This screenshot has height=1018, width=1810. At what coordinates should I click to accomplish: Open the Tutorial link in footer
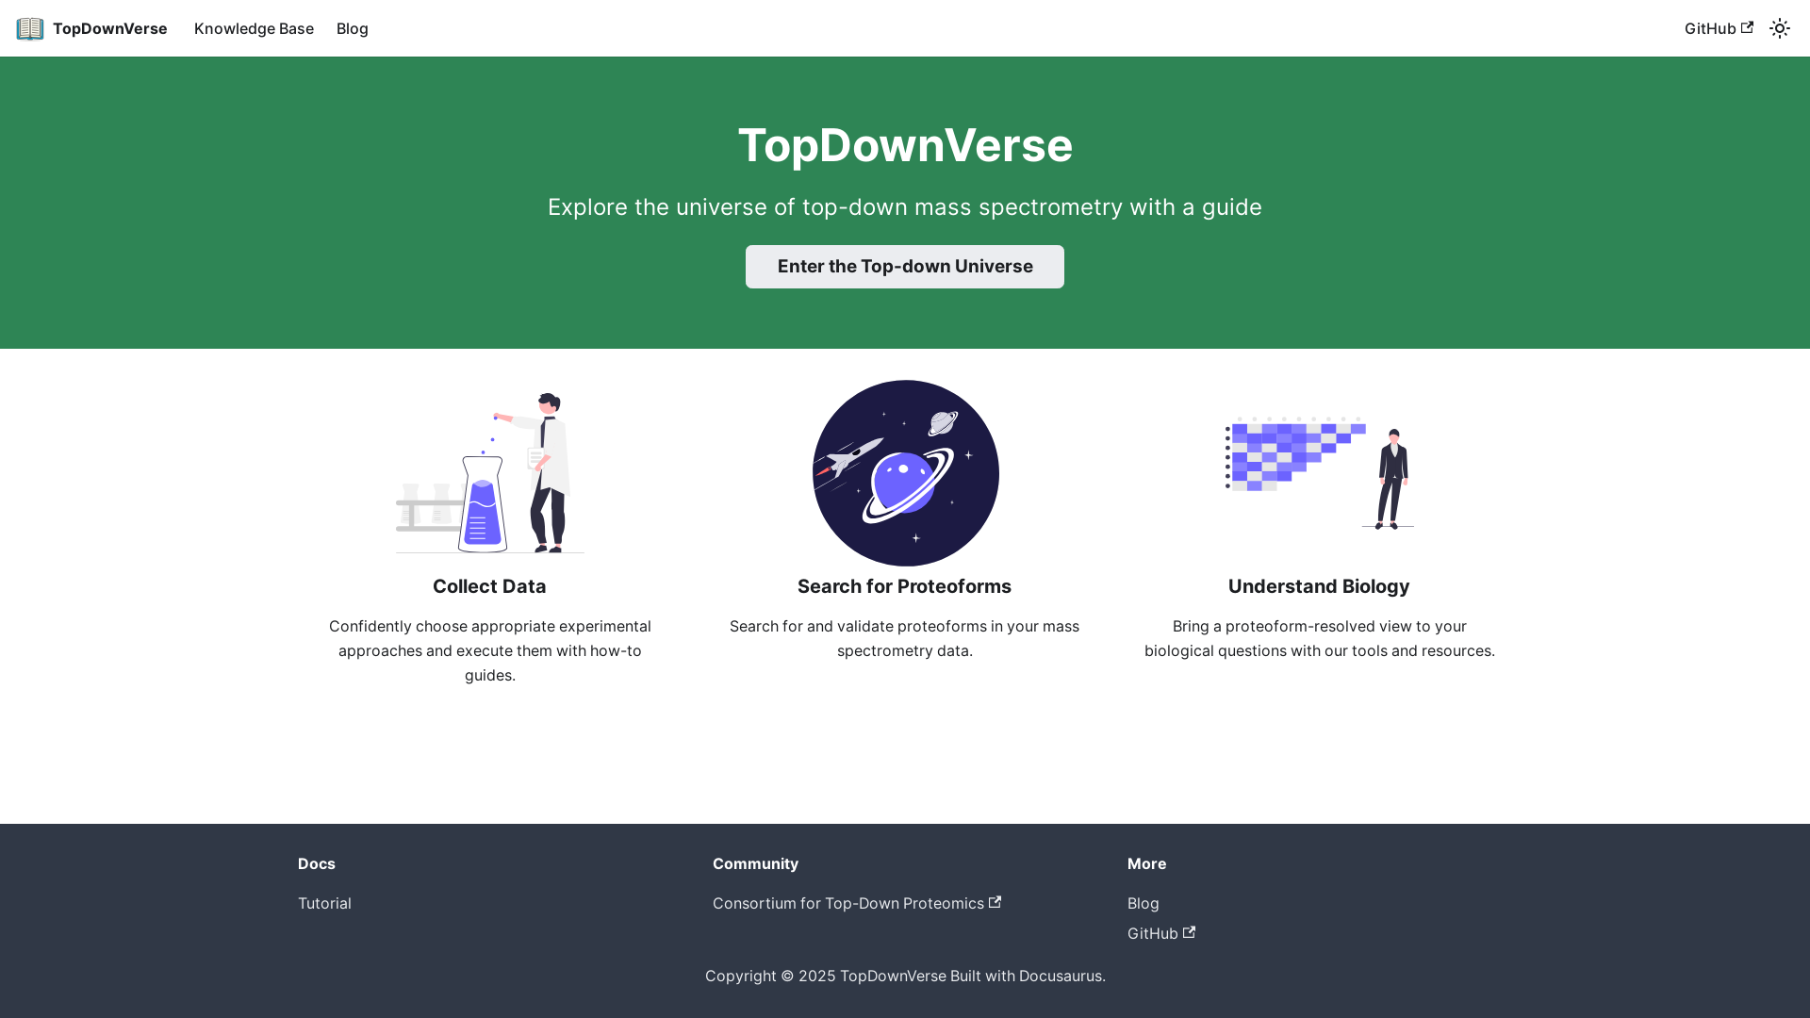(x=324, y=903)
